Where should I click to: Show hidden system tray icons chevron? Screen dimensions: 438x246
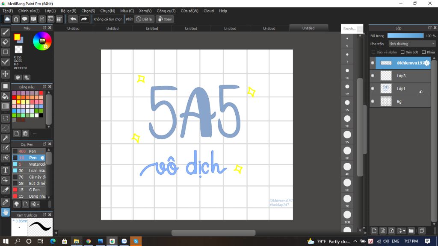(355, 241)
